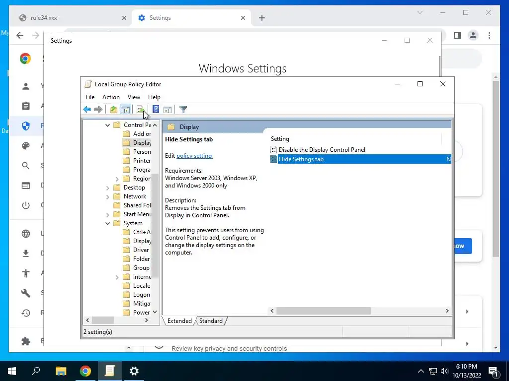Open File Explorer from the taskbar
509x381 pixels.
[61, 371]
